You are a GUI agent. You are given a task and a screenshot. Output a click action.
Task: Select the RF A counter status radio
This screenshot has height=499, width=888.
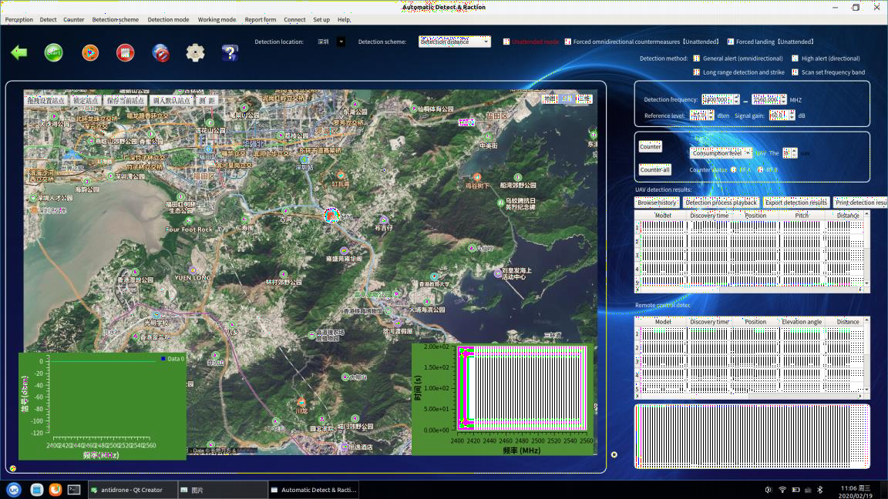coord(733,169)
